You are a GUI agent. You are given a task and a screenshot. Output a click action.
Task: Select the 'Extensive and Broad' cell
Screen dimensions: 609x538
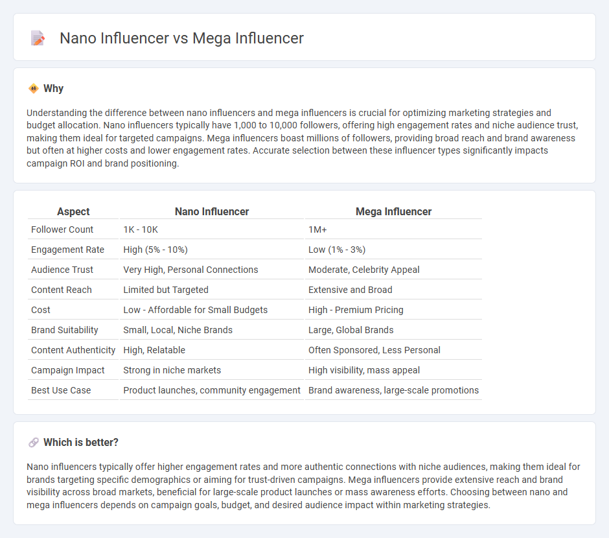350,290
